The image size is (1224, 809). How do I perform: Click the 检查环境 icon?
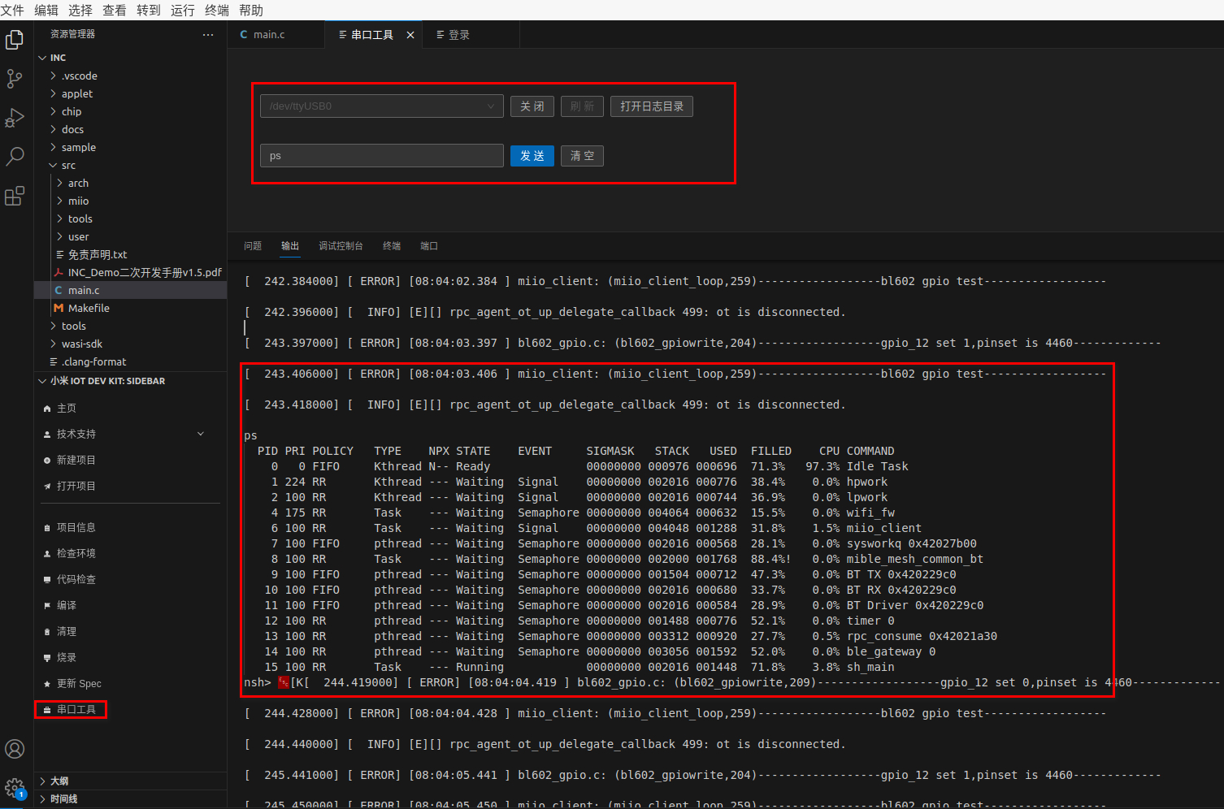click(x=47, y=554)
